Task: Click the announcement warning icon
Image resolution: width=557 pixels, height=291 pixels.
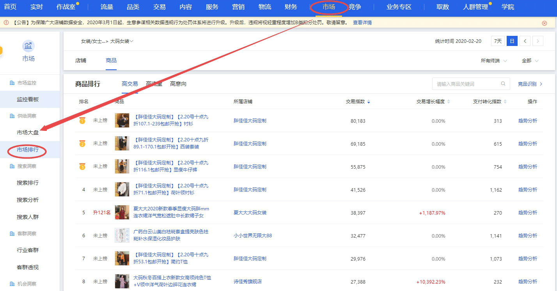Action: pos(6,23)
